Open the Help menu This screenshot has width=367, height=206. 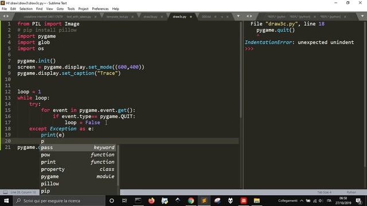pyautogui.click(x=116, y=9)
